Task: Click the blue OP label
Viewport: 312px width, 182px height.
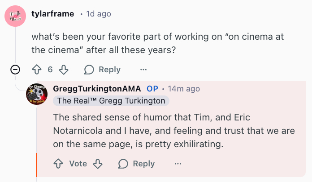Action: (152, 89)
